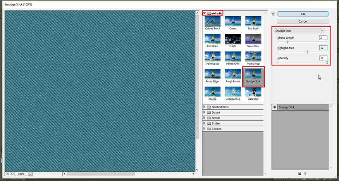Viewport: 339px width, 181px height.
Task: Click the Highlight Area slider handle
Action: point(307,52)
